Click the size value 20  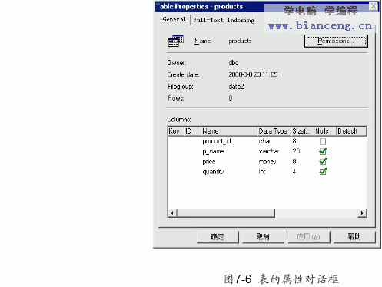click(296, 151)
